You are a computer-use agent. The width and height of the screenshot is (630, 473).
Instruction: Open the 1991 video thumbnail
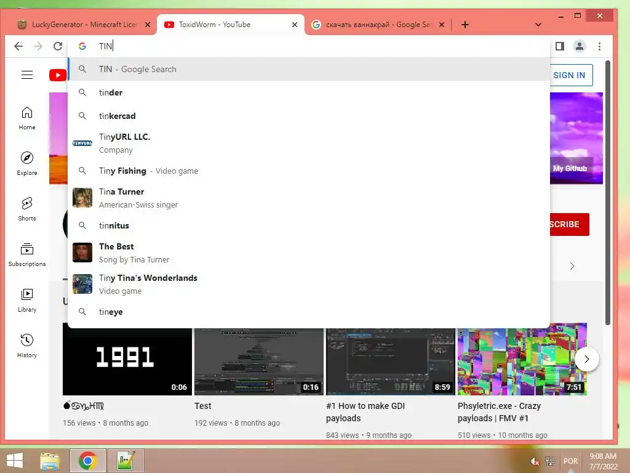127,362
